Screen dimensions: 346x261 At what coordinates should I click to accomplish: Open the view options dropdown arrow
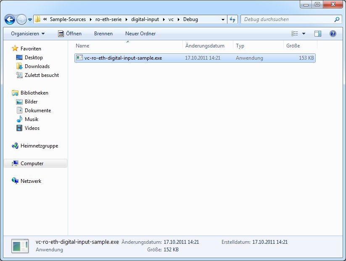coord(304,34)
